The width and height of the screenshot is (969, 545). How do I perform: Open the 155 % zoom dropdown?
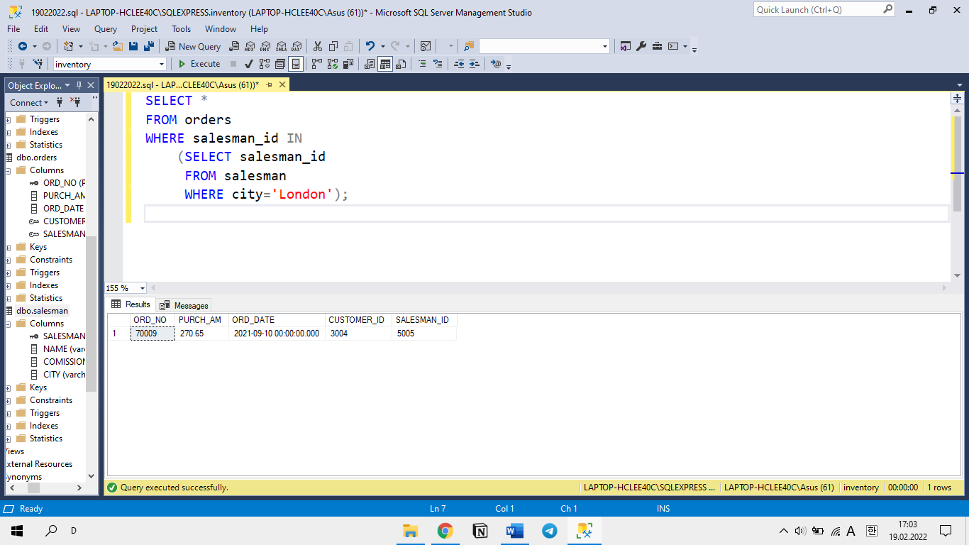(143, 288)
